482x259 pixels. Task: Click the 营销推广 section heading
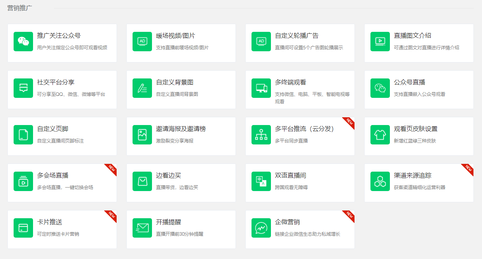click(20, 8)
